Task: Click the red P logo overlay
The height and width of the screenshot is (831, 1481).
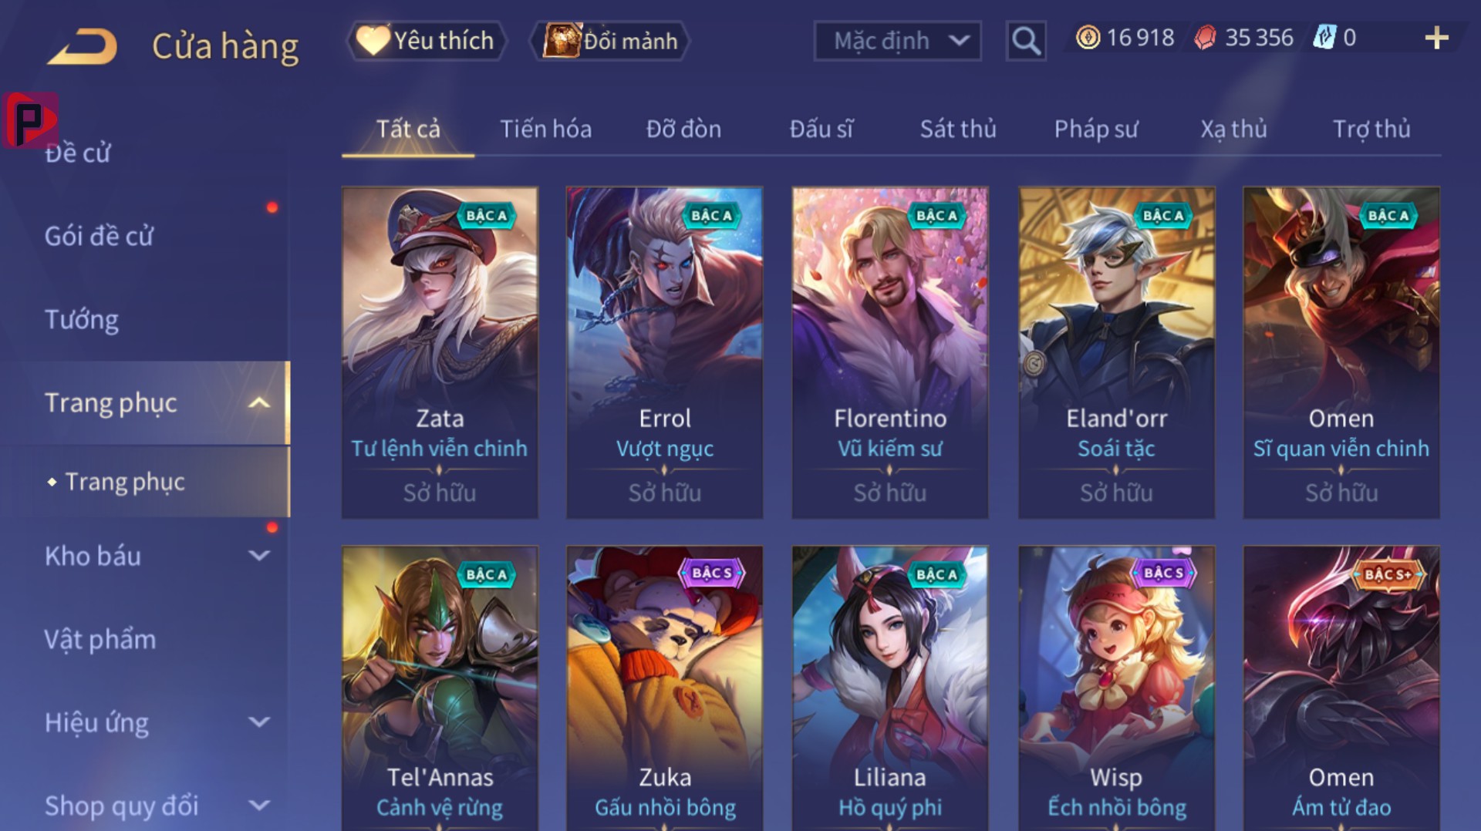Action: click(x=30, y=120)
